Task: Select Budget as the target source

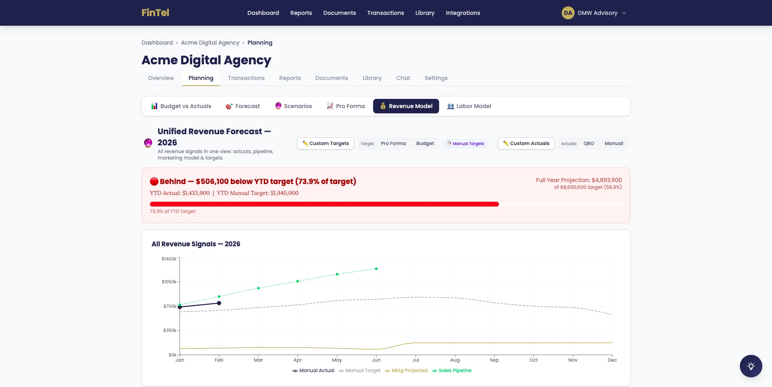Action: 425,143
